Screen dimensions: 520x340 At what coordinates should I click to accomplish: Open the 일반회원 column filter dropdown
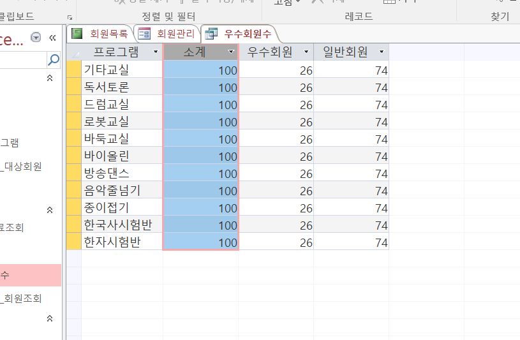click(x=382, y=52)
